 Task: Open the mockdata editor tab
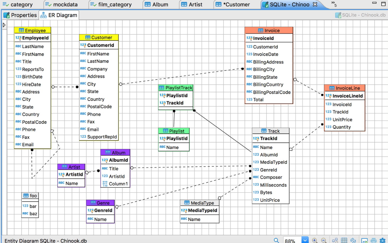pyautogui.click(x=61, y=4)
